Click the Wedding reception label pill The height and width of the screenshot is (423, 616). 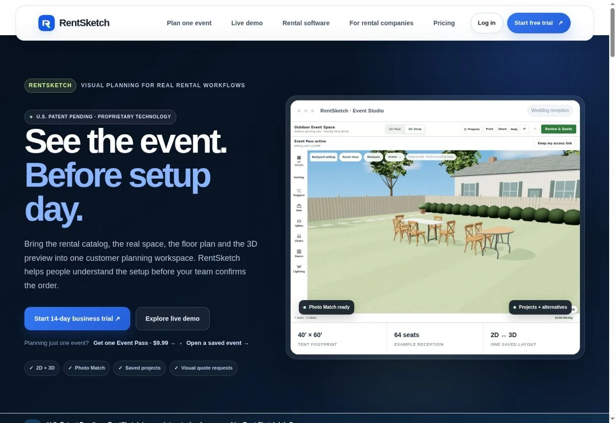click(550, 111)
